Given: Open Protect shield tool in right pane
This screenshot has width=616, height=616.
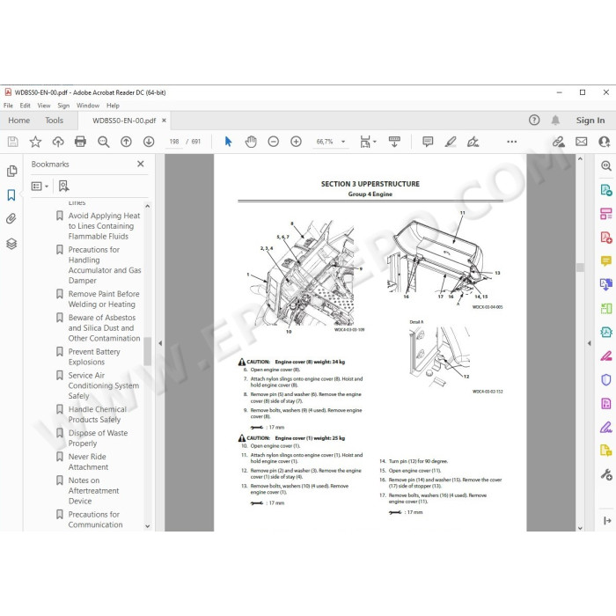Looking at the screenshot, I should 606,379.
